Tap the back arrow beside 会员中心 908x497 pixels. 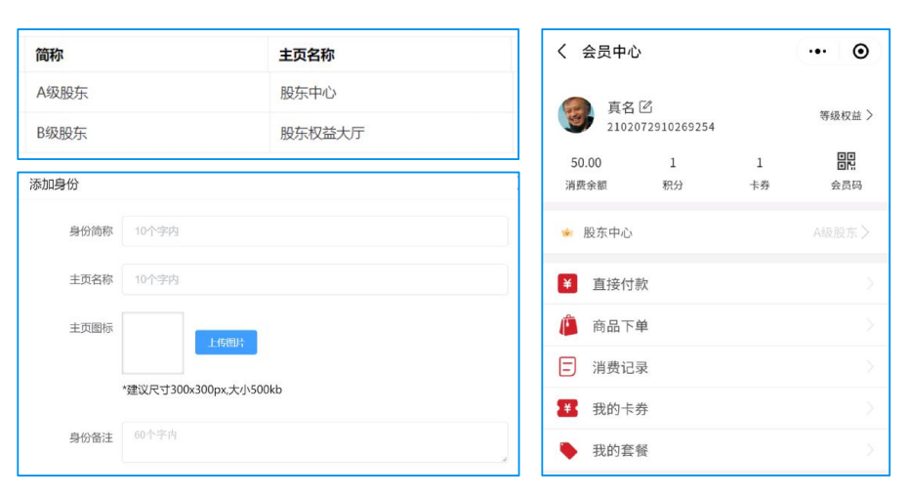[x=561, y=52]
